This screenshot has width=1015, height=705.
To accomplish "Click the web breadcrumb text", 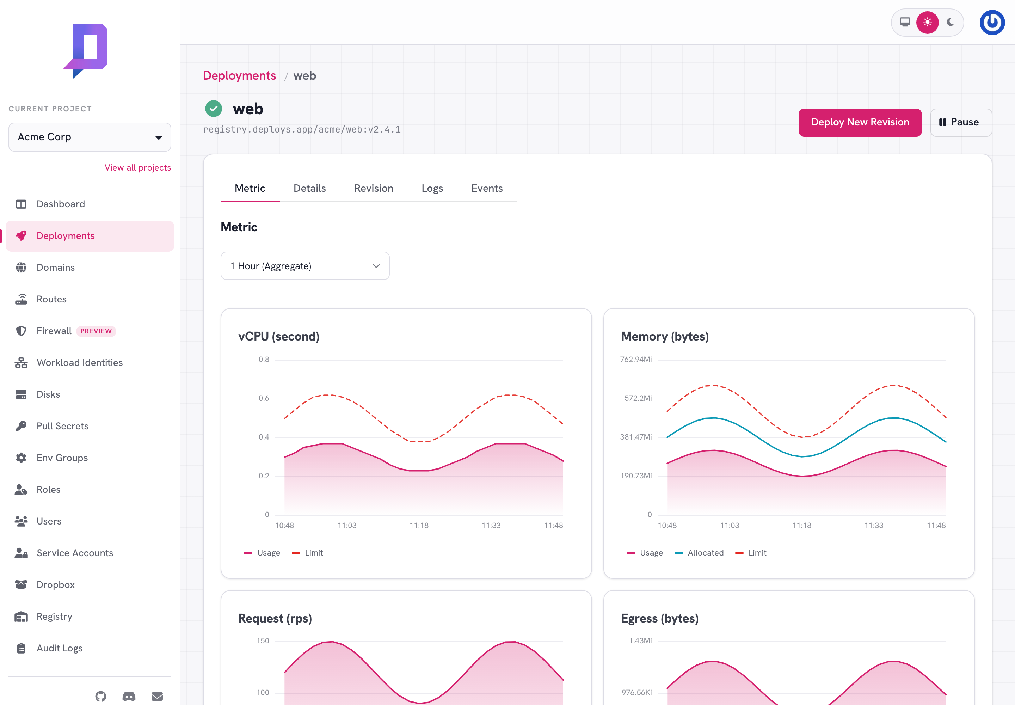I will click(305, 75).
